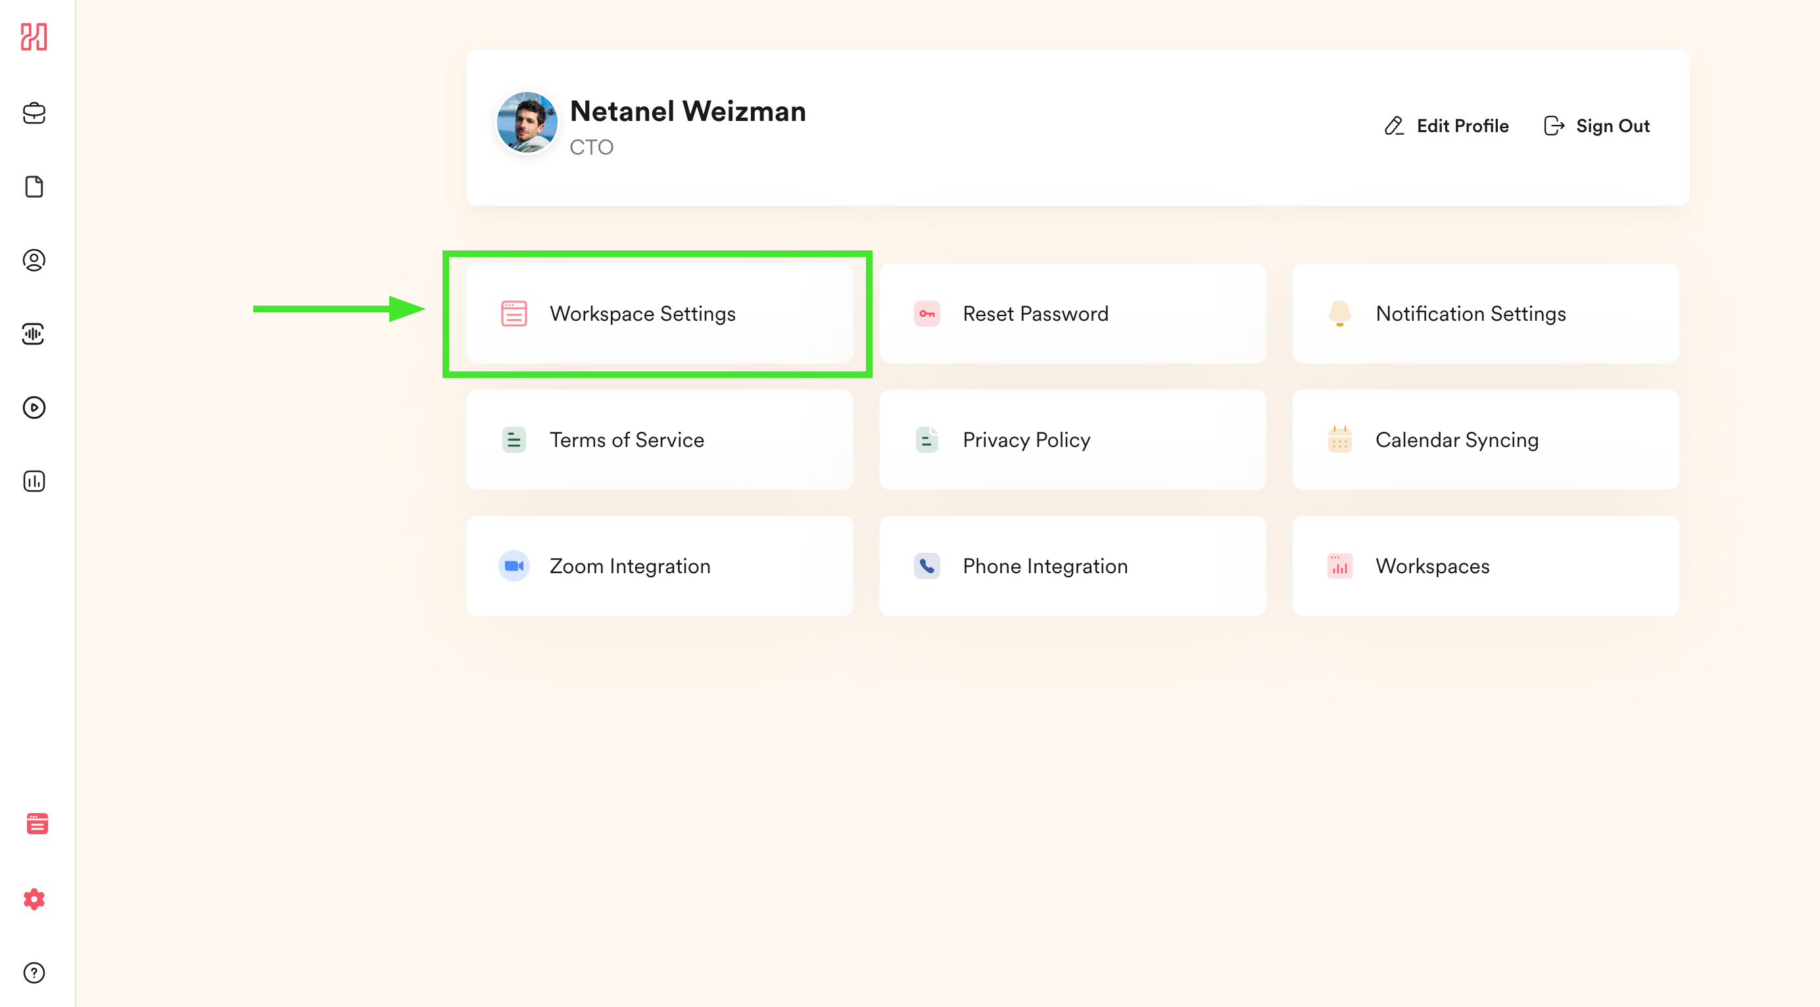Viewport: 1820px width, 1007px height.
Task: Click the app logo in sidebar
Action: point(34,37)
